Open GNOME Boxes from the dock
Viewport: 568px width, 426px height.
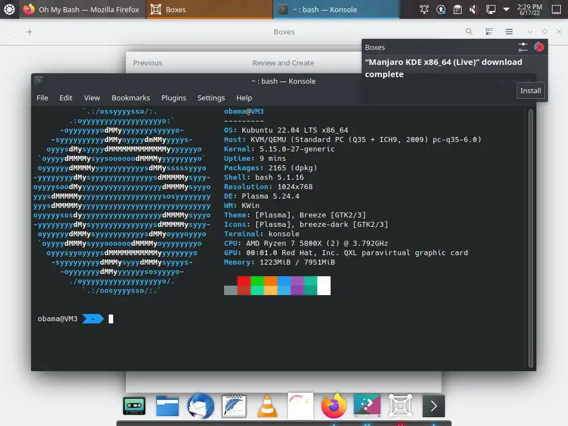[400, 405]
